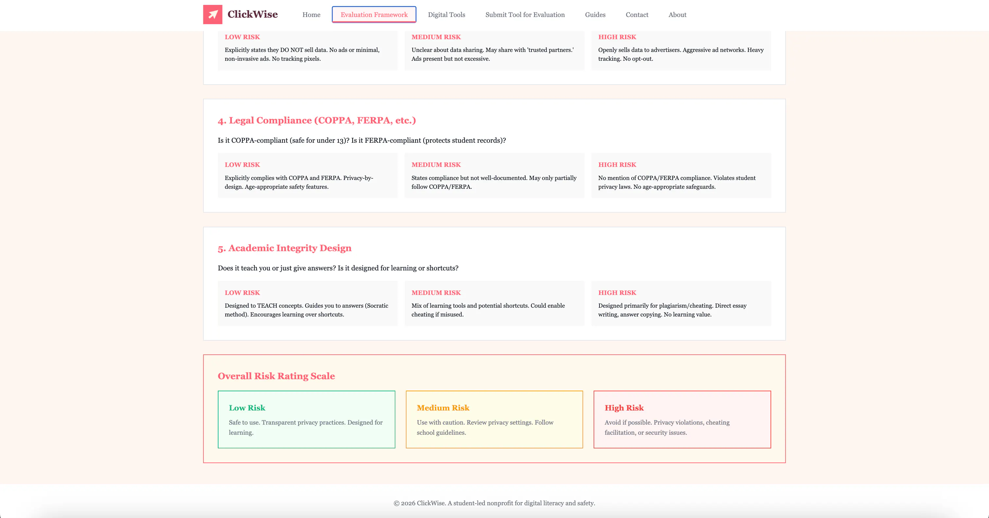Select the yellow Medium Risk rating card
The height and width of the screenshot is (518, 989).
point(494,419)
